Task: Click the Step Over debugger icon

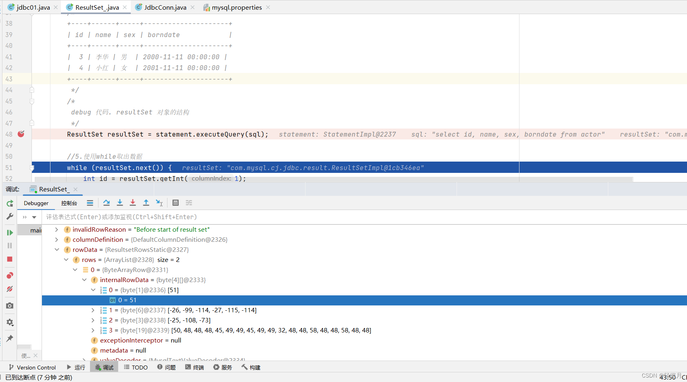Action: (x=107, y=203)
